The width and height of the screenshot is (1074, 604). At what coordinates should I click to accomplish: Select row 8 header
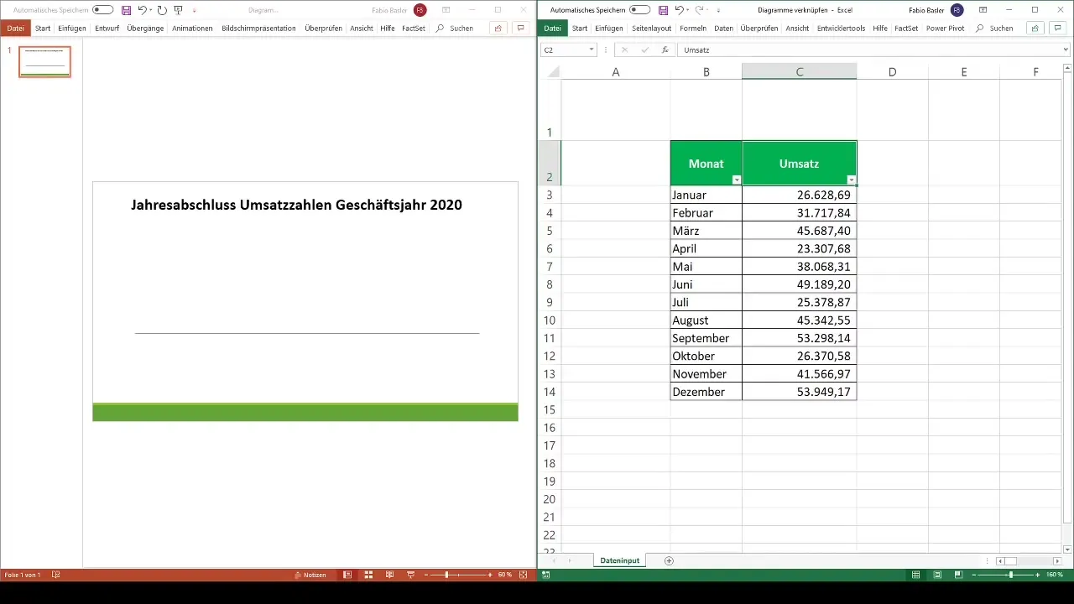(549, 284)
